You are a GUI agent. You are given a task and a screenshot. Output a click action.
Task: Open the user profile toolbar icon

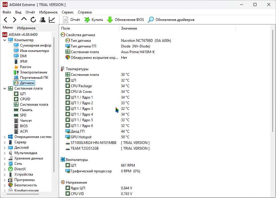coord(43,20)
